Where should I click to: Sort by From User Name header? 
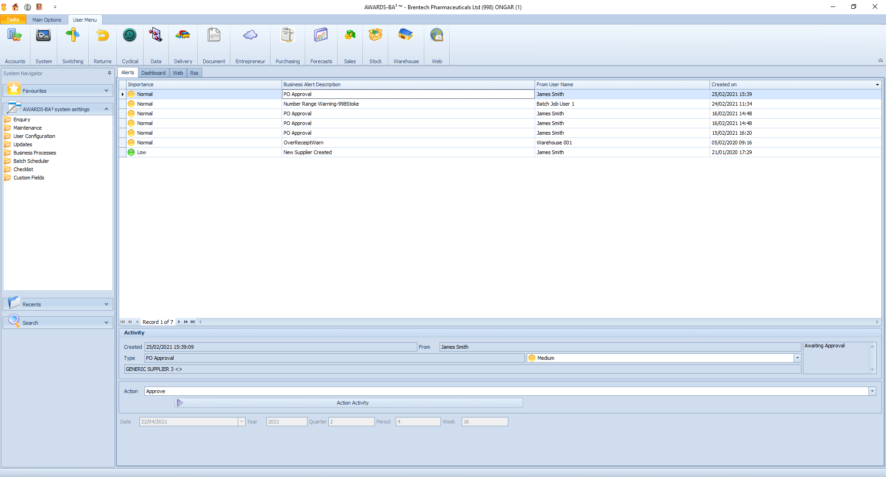(622, 84)
